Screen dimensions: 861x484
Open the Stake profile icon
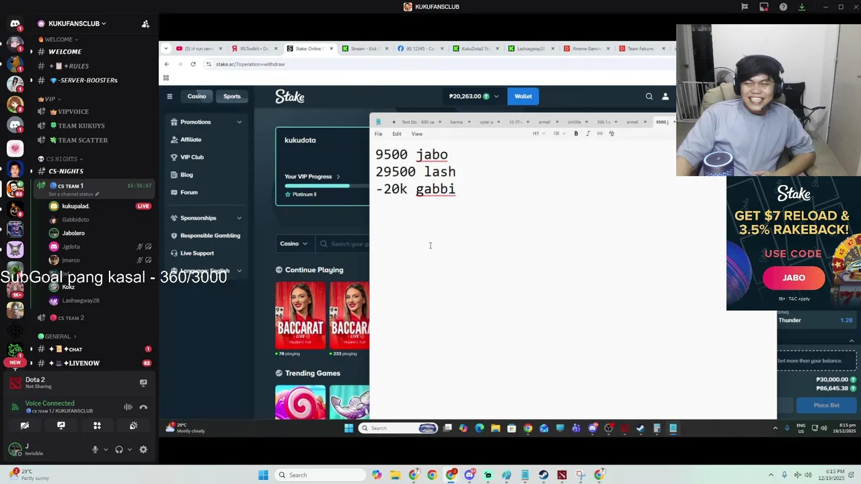665,96
